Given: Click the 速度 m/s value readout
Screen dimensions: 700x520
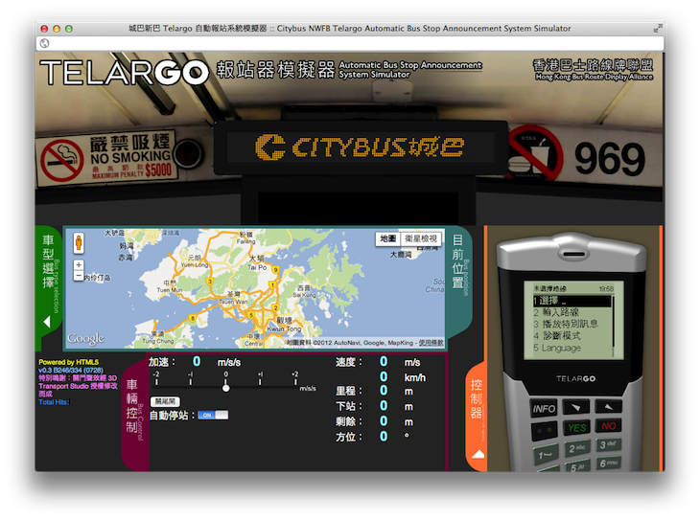Looking at the screenshot, I should click(x=384, y=361).
